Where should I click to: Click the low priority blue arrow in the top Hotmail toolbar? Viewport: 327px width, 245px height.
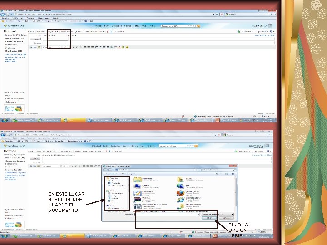(x=111, y=32)
